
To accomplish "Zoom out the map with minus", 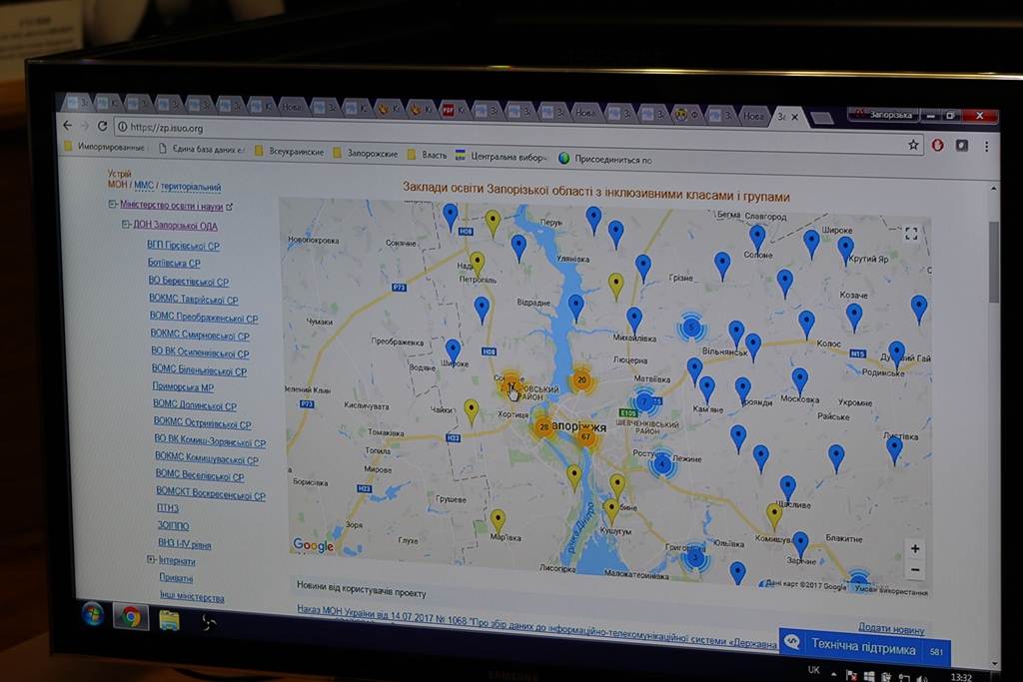I will click(x=915, y=570).
